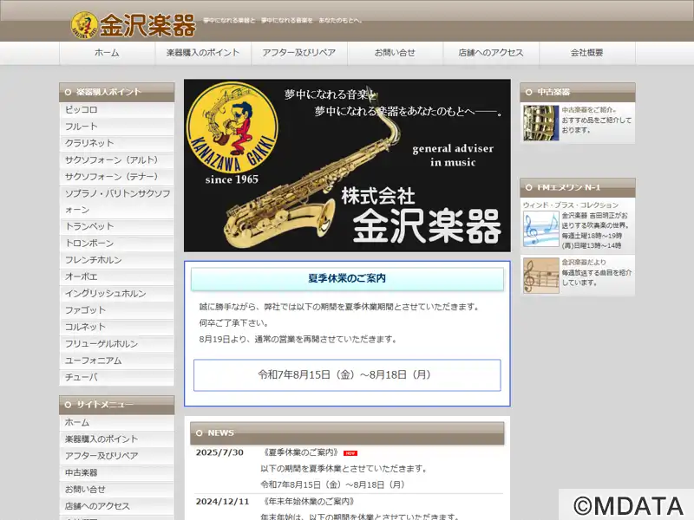Open the ホーム top navigation item

(107, 53)
